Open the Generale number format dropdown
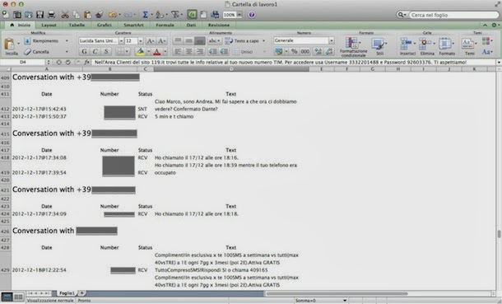 coord(332,40)
